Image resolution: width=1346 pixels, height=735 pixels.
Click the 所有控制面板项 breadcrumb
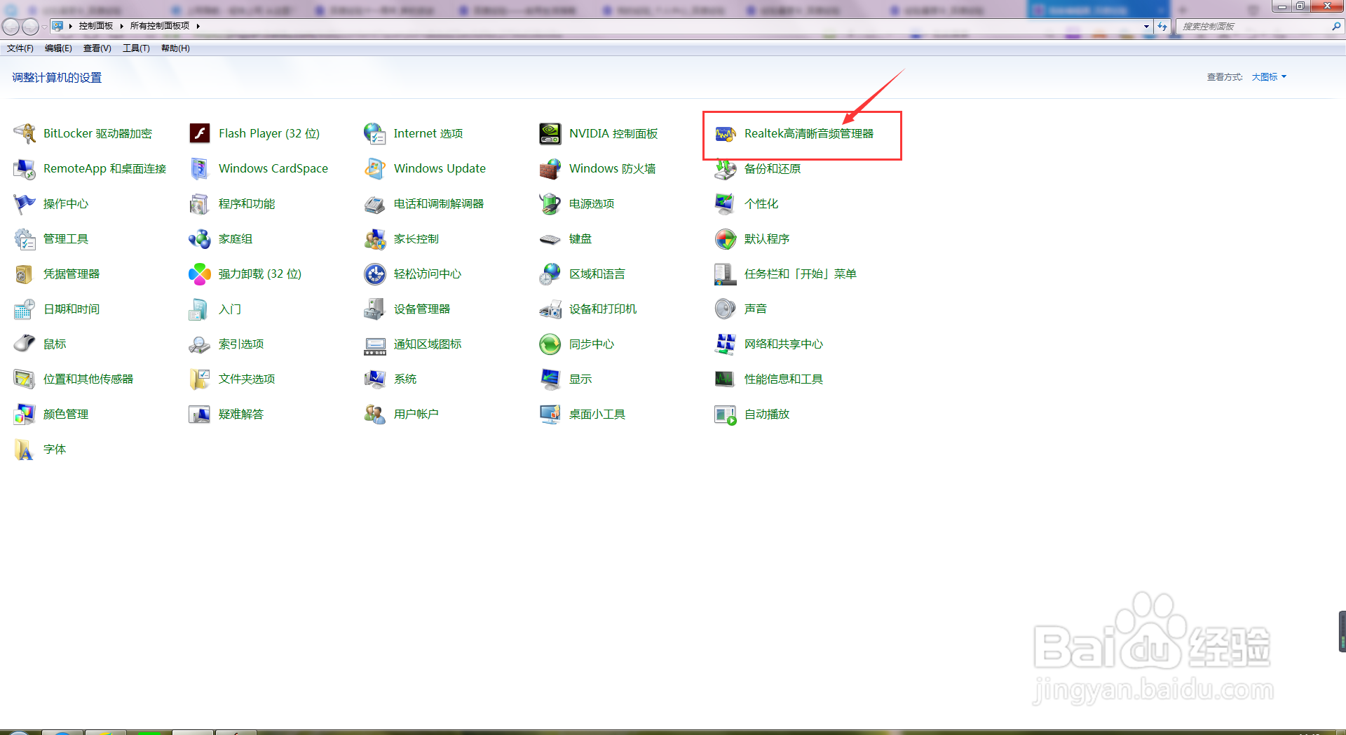[160, 26]
